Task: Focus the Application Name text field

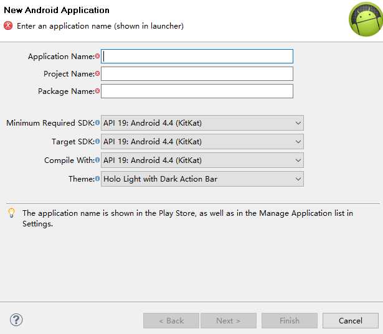Action: point(197,57)
